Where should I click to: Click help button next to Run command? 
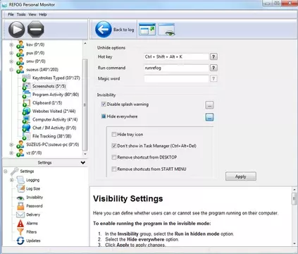pos(213,68)
